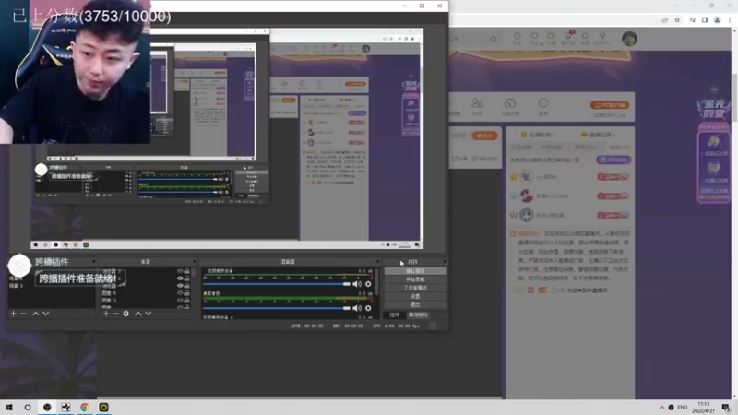Open Chrome profile icon

click(x=718, y=20)
